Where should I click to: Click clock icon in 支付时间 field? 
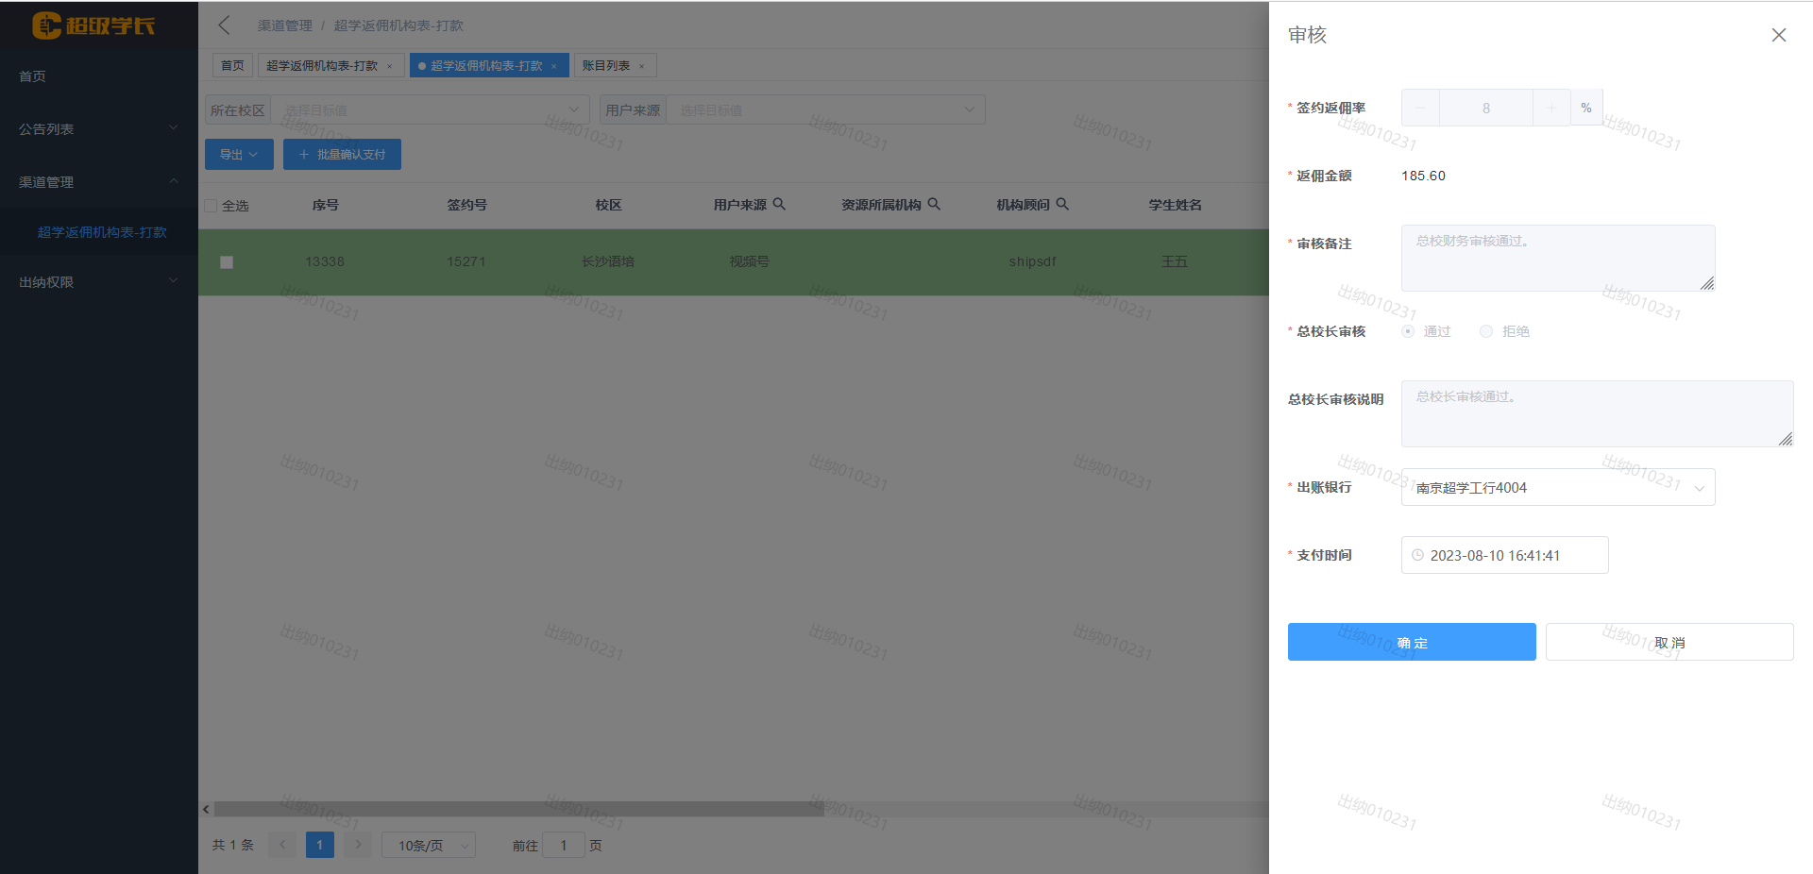1417,556
